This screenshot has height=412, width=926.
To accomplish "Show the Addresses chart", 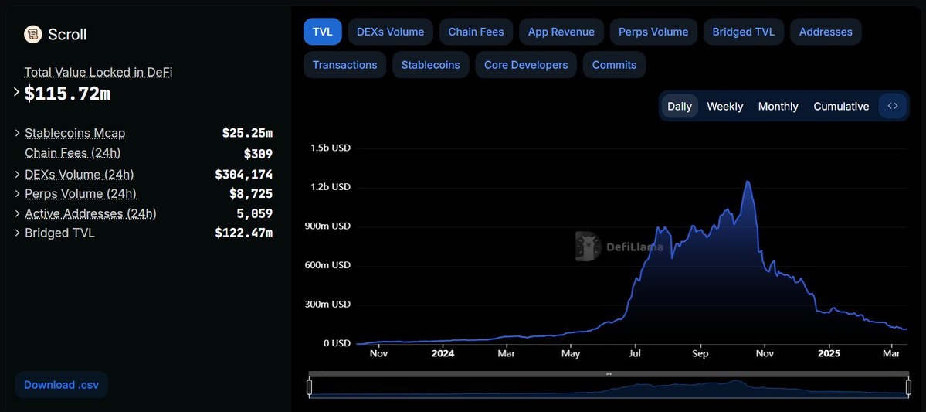I will (826, 32).
